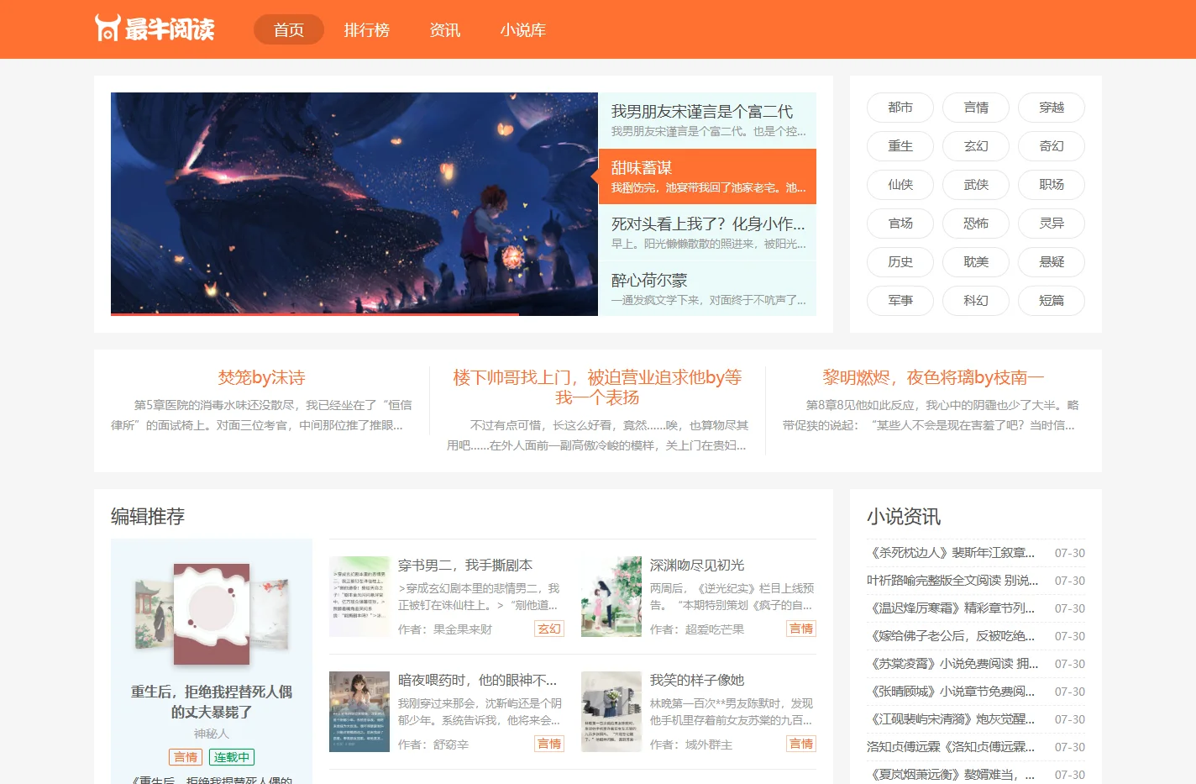The image size is (1196, 784).
Task: Open the article 黎明燃烬，夜色将璃by枝南一
Action: point(933,377)
